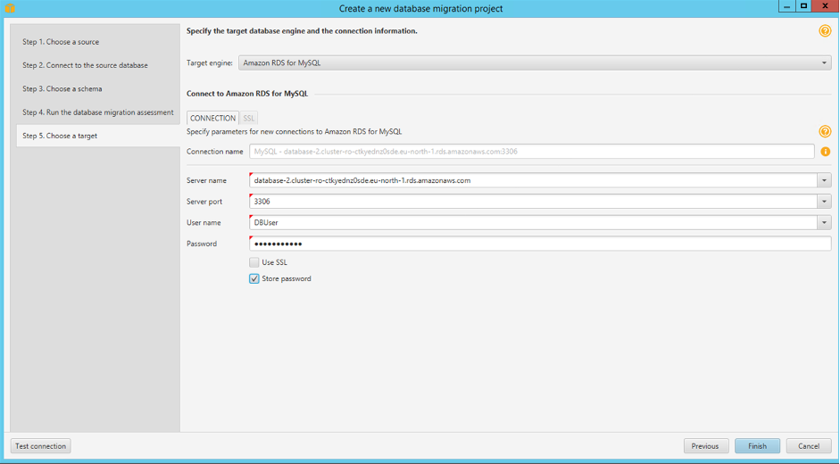Viewport: 840px width, 464px height.
Task: Click in the Password field
Action: (x=540, y=244)
